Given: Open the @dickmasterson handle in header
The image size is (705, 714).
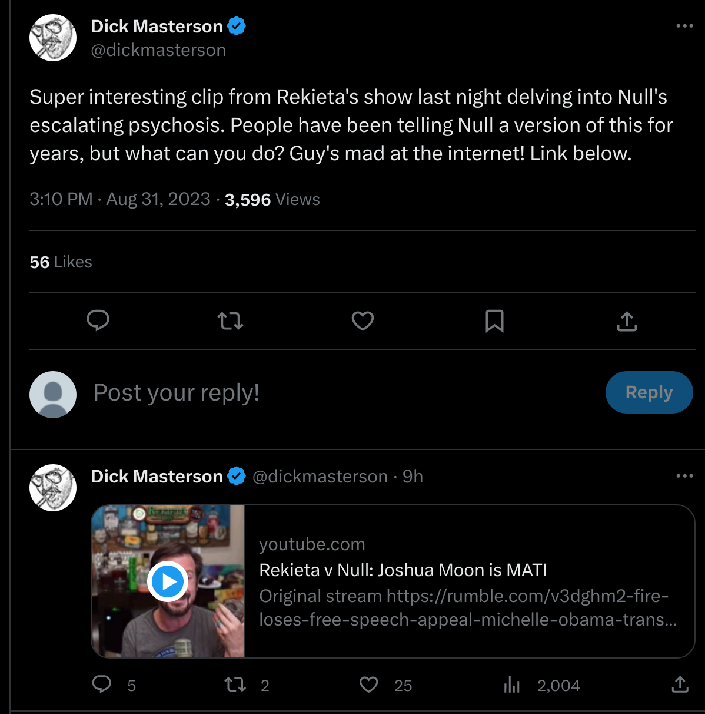Looking at the screenshot, I should (x=158, y=51).
